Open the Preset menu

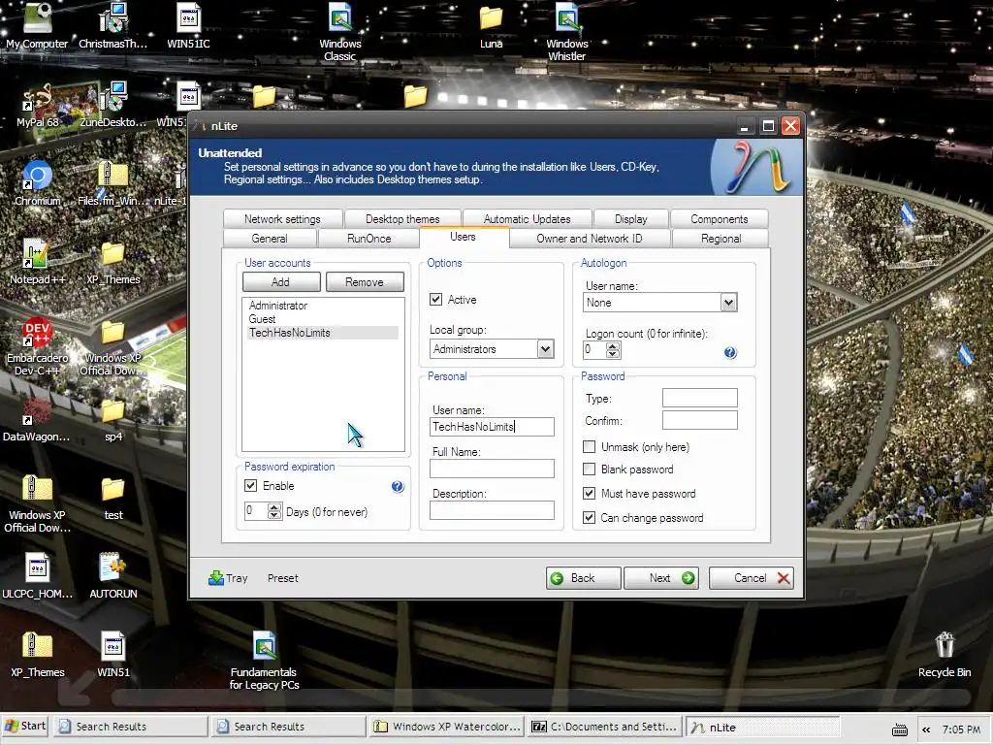[x=282, y=578]
